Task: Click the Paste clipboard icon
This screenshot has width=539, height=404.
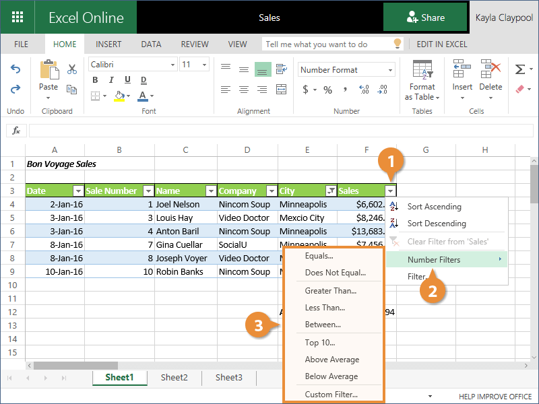Action: tap(49, 71)
